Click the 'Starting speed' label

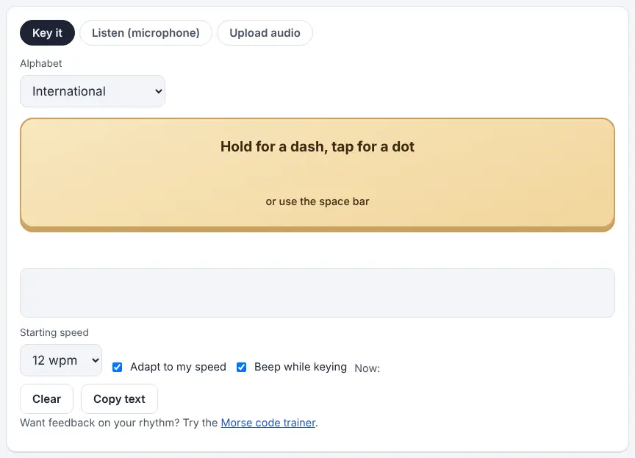click(x=54, y=332)
